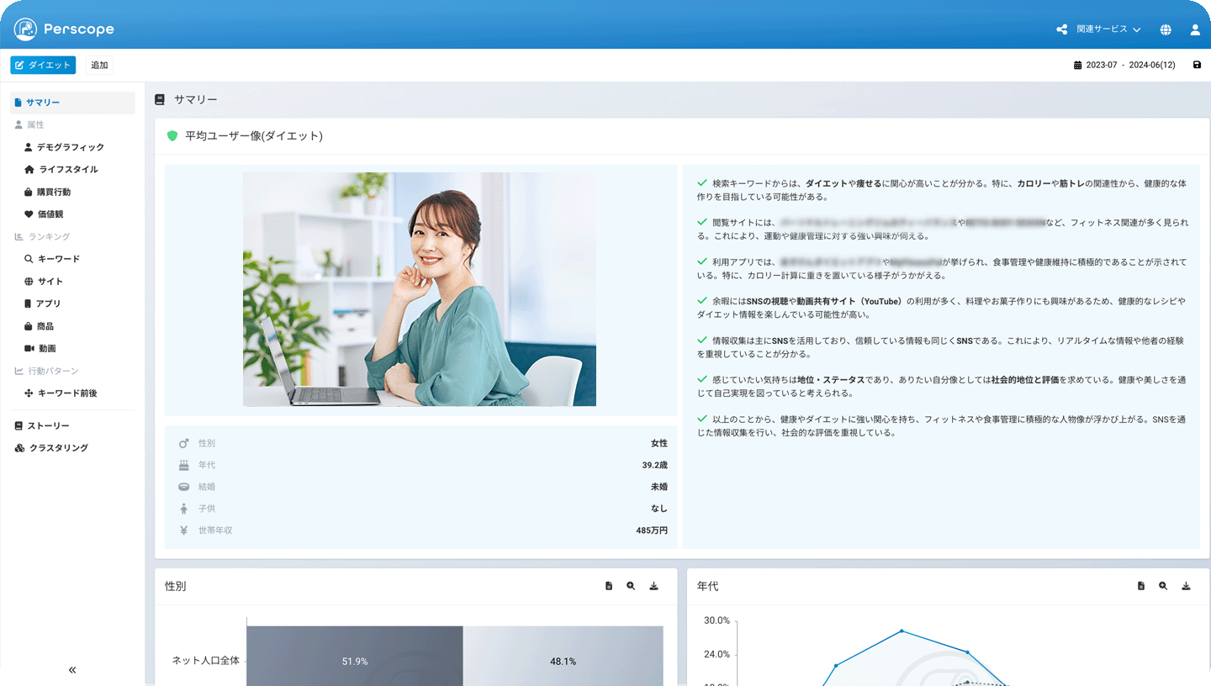Image resolution: width=1211 pixels, height=686 pixels.
Task: Open the date range picker 2023-07 to 2024-06
Action: [x=1124, y=65]
